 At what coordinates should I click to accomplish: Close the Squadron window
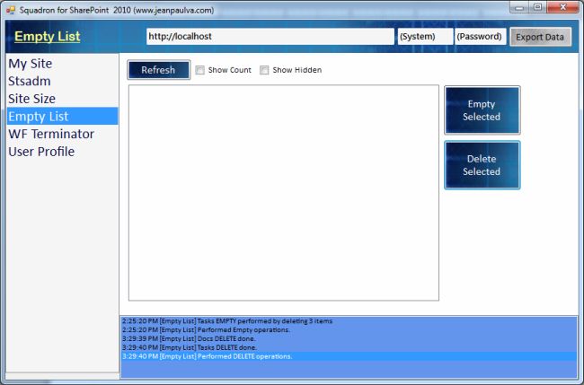pyautogui.click(x=562, y=7)
